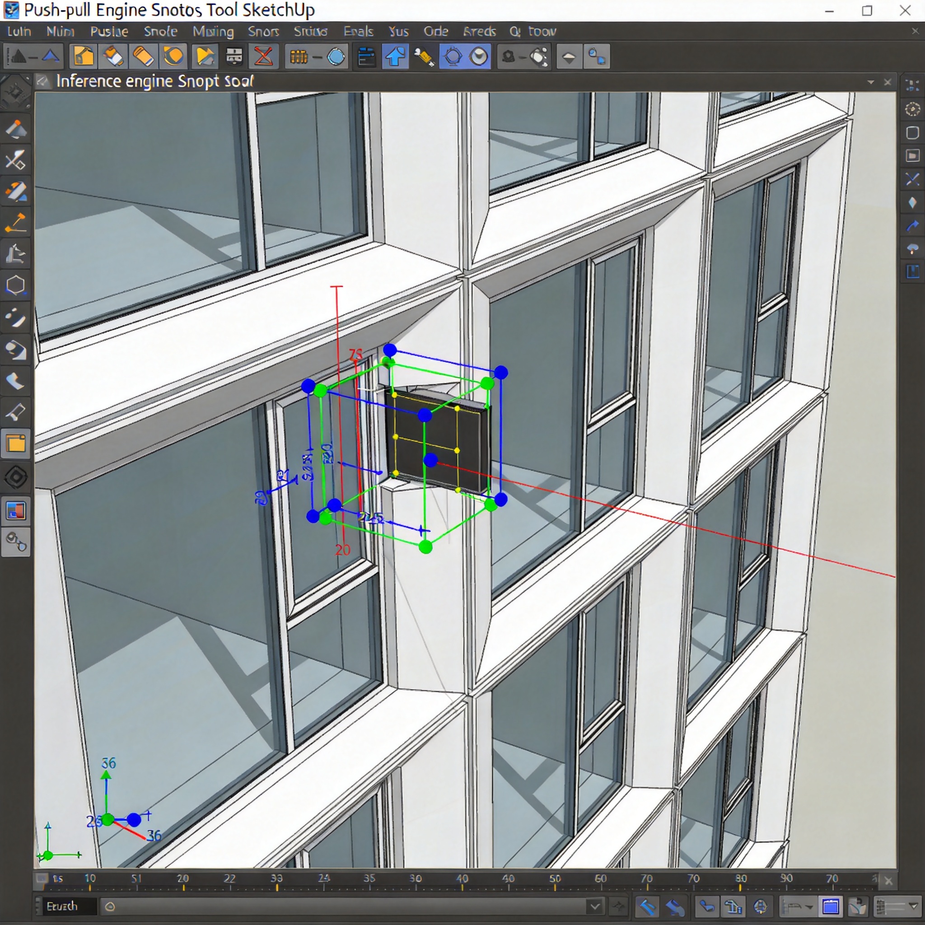
Task: Toggle the highlighted circle target button in toolbar
Action: (453, 56)
